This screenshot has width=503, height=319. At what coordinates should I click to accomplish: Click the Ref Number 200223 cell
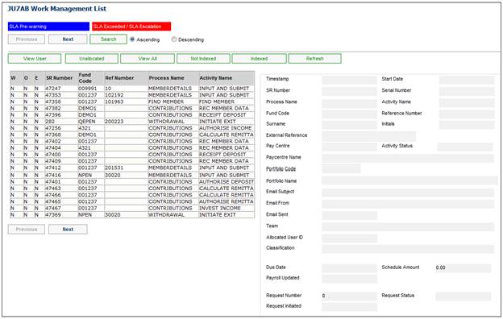coord(126,122)
